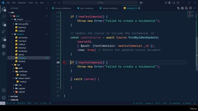Open the Extensions view

pos(4,39)
